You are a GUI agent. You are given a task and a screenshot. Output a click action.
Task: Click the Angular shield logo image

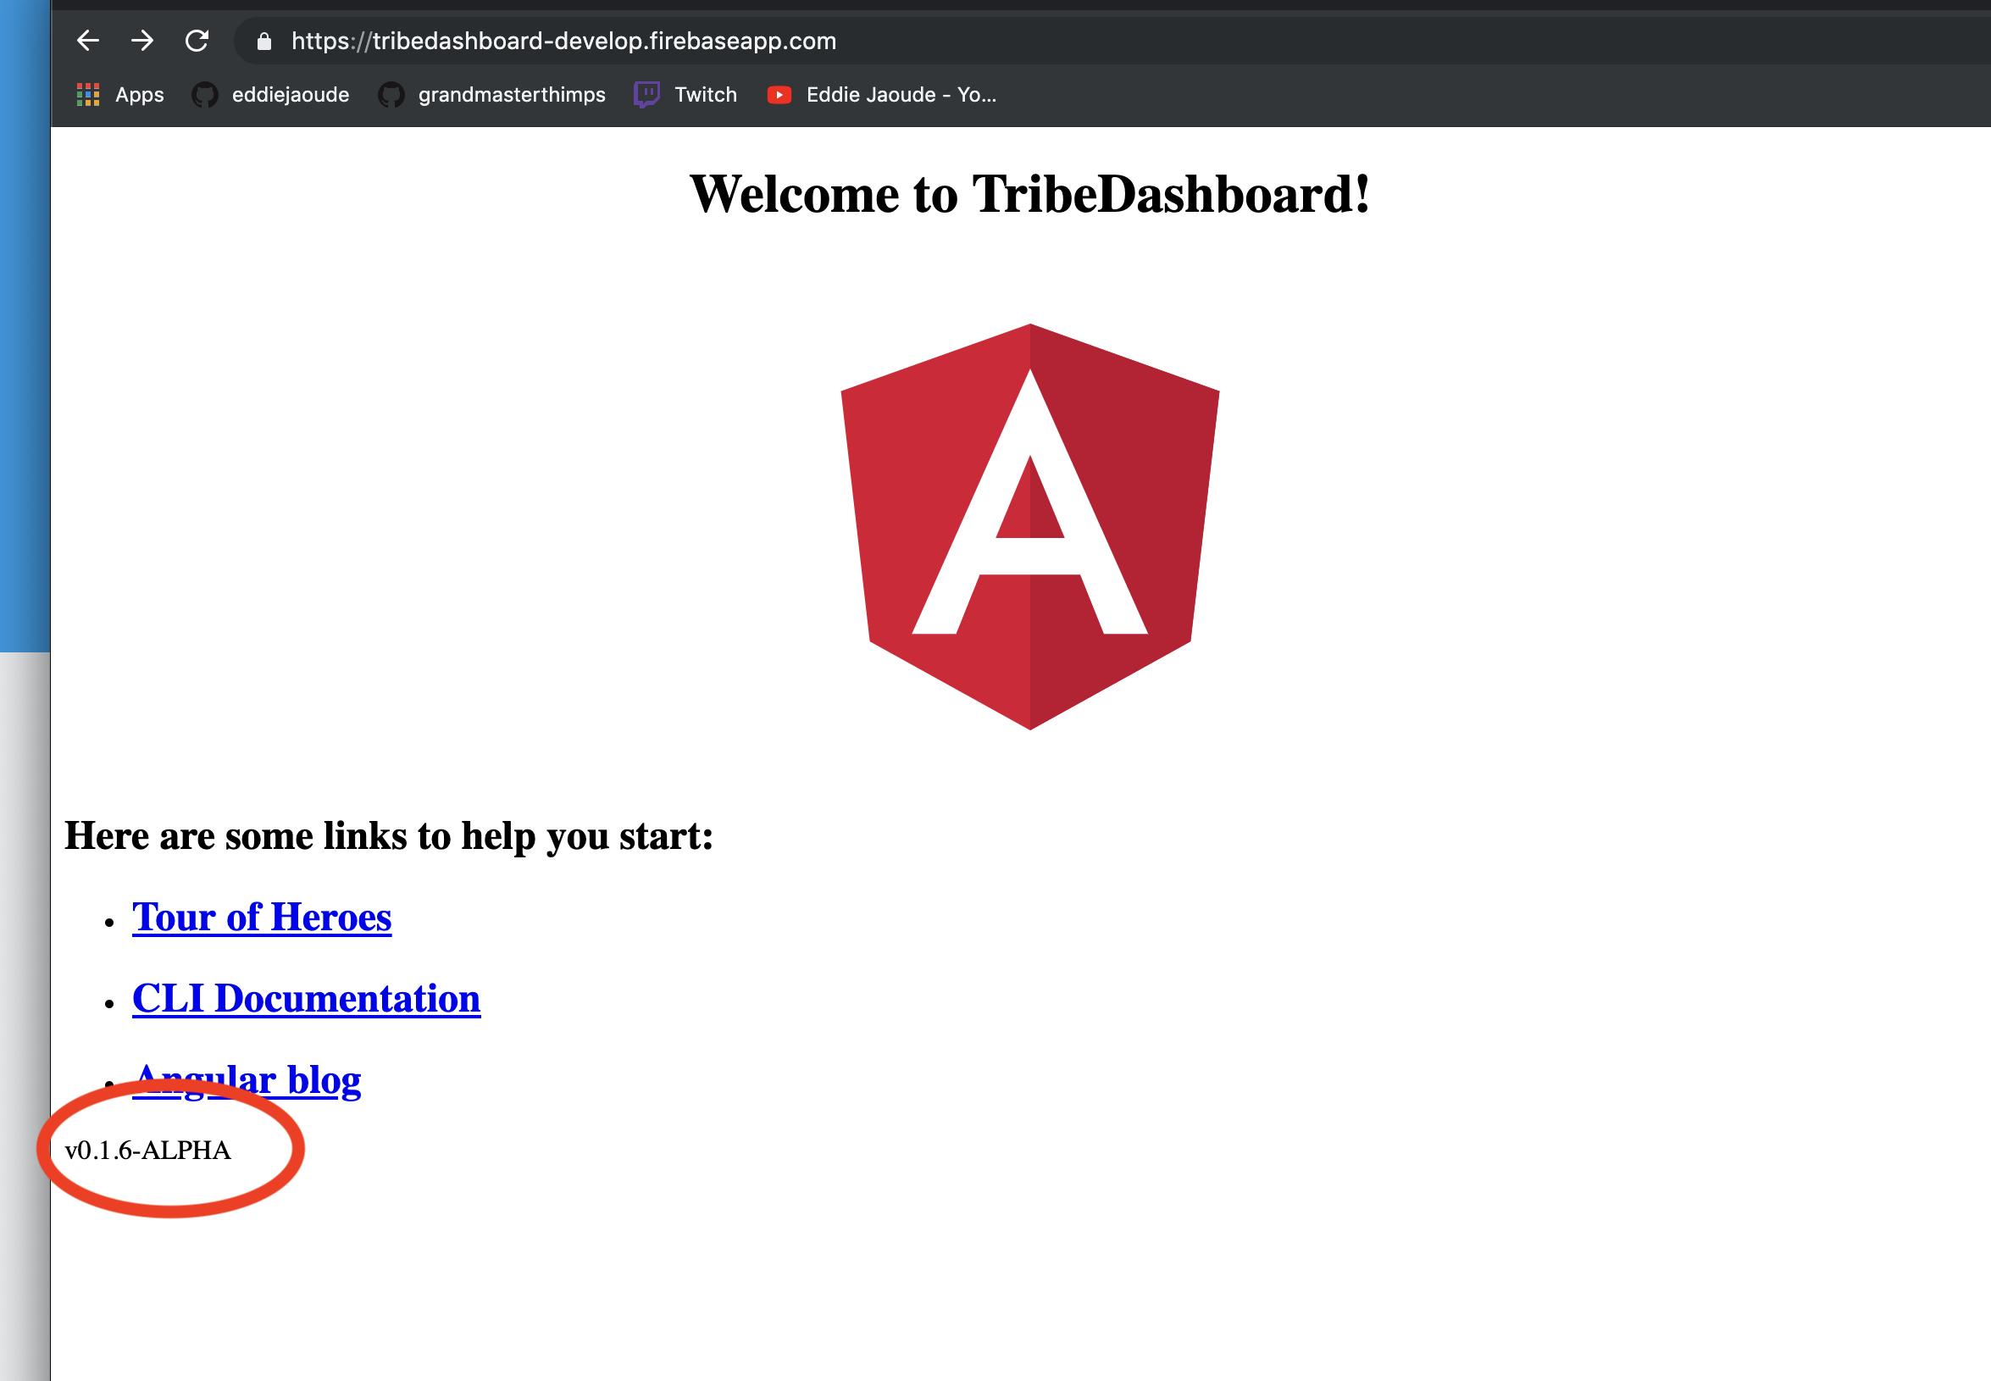coord(1029,527)
